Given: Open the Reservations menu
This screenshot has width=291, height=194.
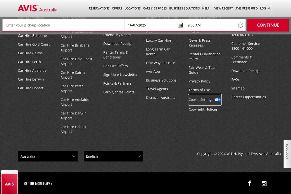Looking at the screenshot, I should (99, 8).
